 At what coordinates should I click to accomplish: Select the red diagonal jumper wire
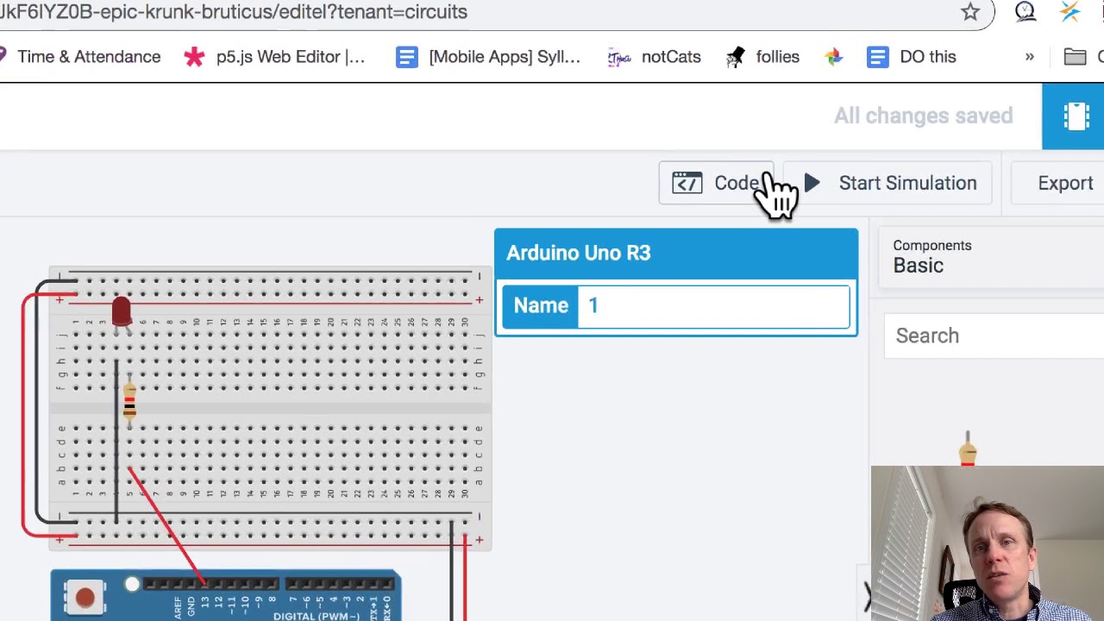[x=166, y=526]
